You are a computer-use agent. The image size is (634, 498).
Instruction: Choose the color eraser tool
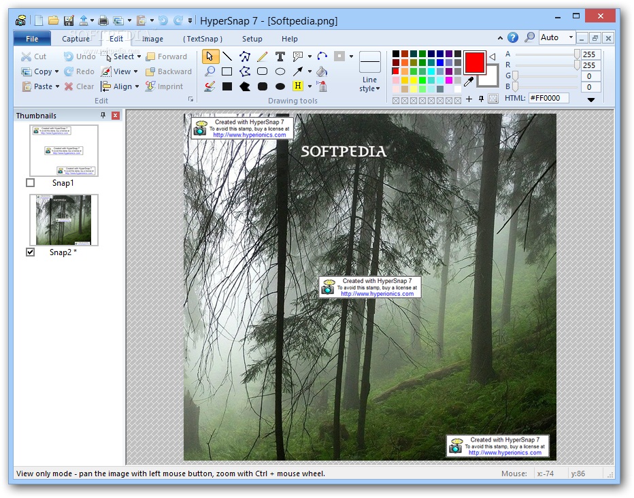pyautogui.click(x=210, y=86)
